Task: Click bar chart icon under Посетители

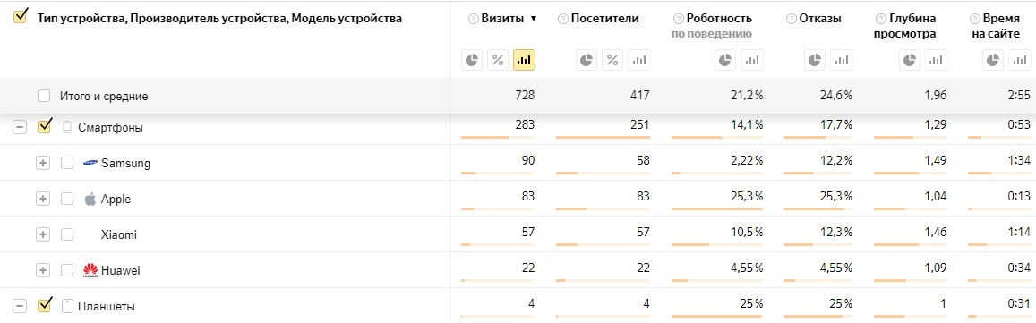Action: (x=639, y=60)
